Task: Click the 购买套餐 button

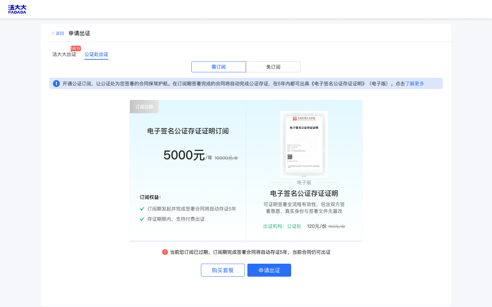Action: (x=223, y=270)
